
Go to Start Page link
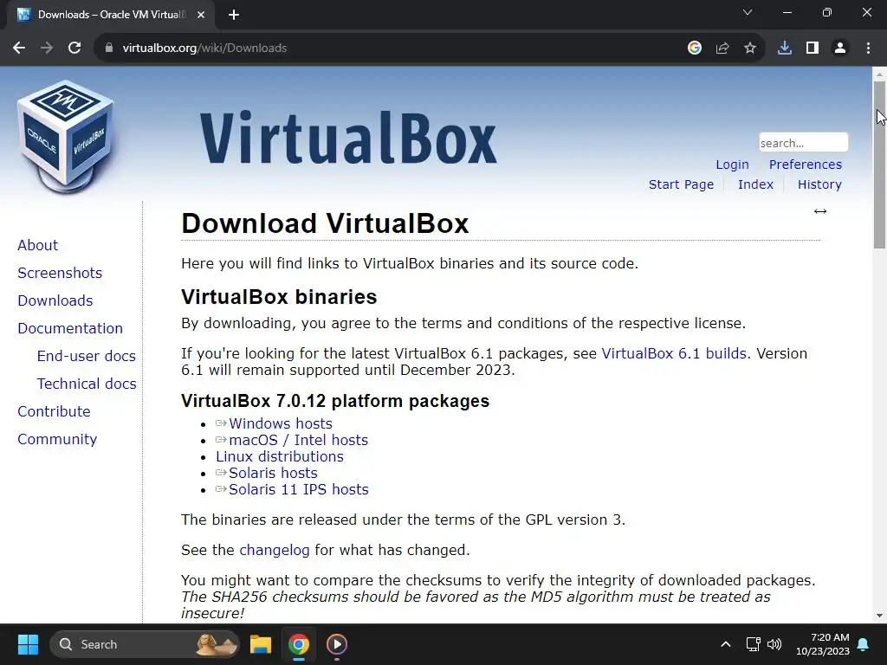[x=681, y=184]
